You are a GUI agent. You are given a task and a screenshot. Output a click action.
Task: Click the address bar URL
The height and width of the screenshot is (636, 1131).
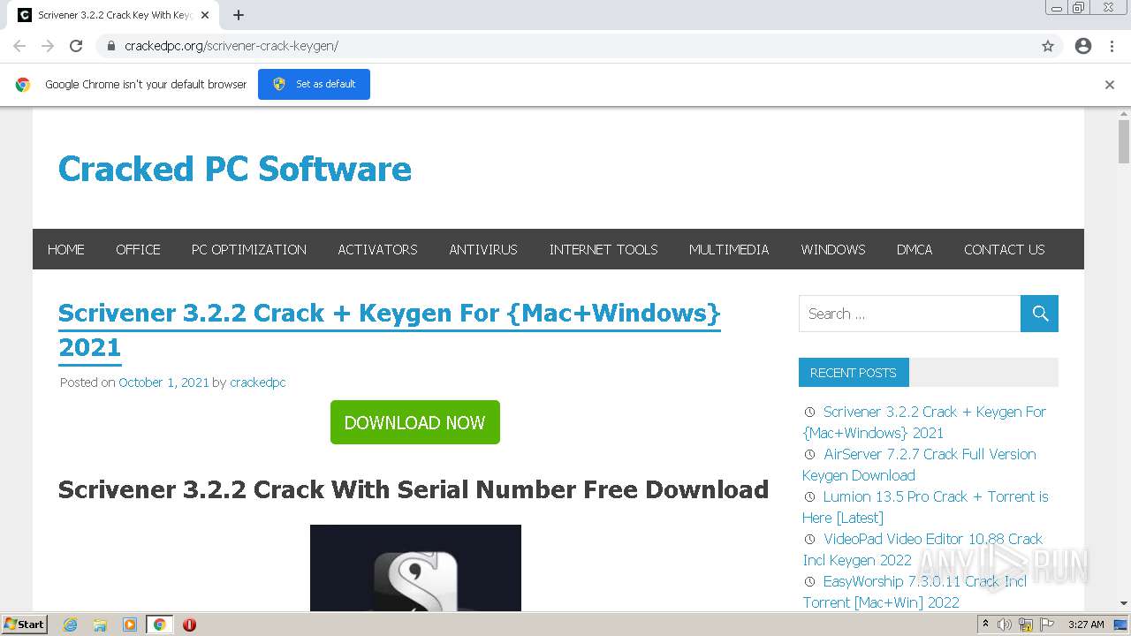(x=232, y=46)
